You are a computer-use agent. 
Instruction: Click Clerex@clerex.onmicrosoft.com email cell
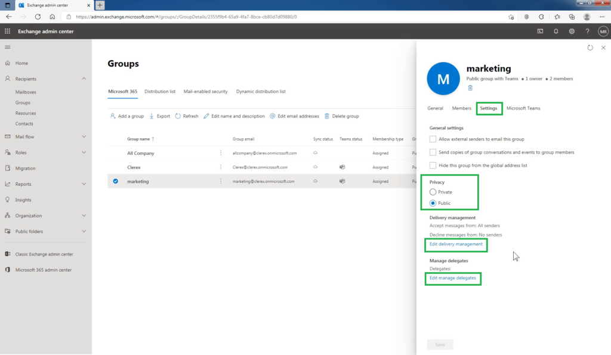click(x=260, y=167)
